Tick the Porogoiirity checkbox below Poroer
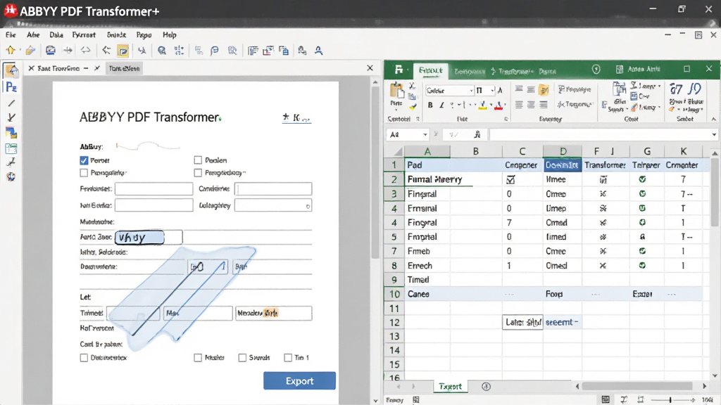The height and width of the screenshot is (405, 721). tap(84, 173)
